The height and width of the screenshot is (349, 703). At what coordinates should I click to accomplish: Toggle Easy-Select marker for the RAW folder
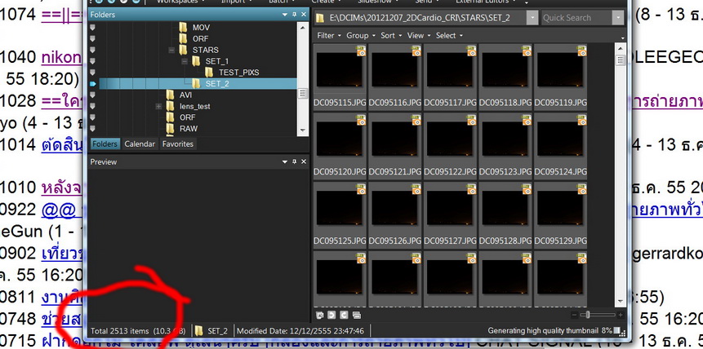click(x=93, y=129)
